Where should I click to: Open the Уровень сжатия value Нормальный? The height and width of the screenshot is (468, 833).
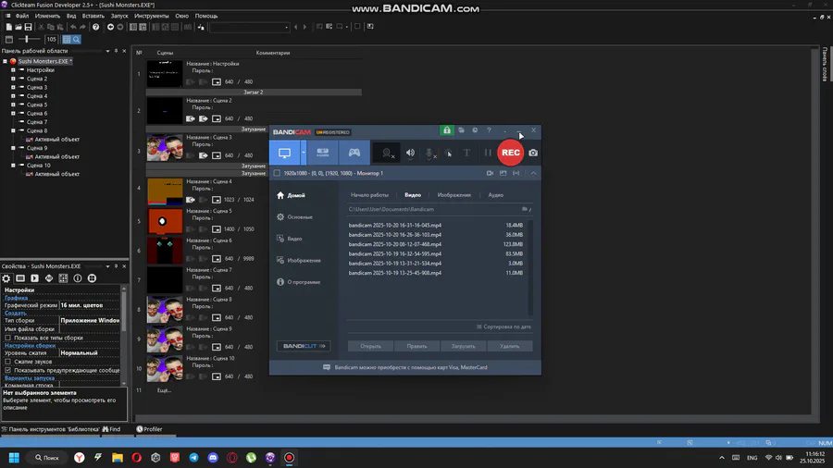(x=89, y=353)
